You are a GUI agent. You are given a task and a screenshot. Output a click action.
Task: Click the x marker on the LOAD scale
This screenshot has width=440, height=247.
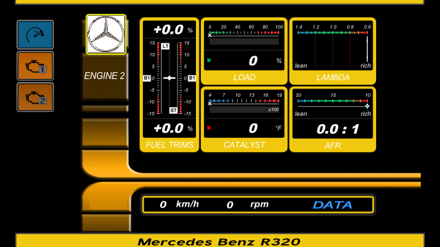pos(210,35)
